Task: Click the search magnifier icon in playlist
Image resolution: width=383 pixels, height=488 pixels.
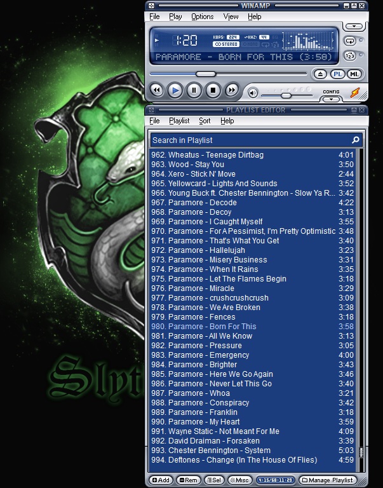Action: pos(355,140)
